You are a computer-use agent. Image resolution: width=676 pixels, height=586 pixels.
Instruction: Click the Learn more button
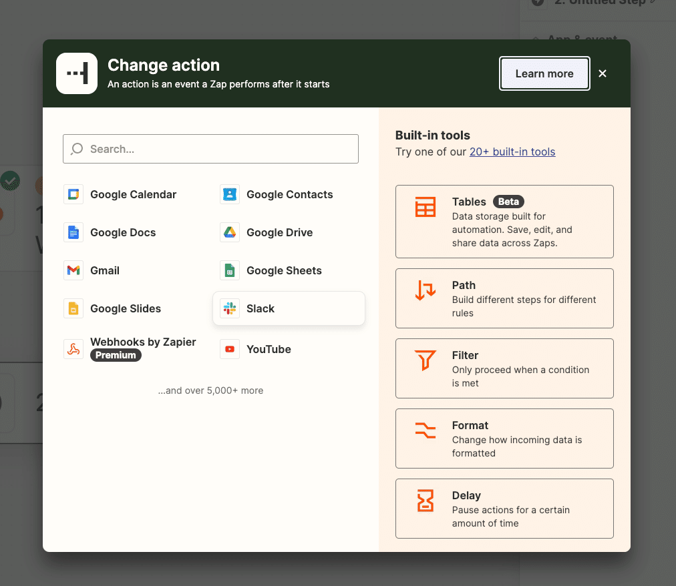[544, 73]
